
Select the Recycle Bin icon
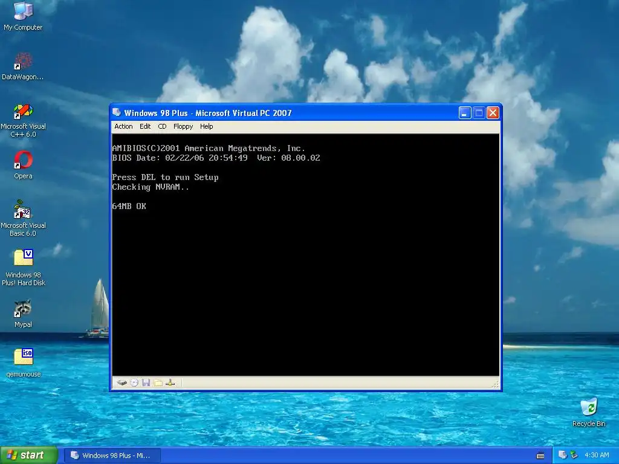pos(589,412)
